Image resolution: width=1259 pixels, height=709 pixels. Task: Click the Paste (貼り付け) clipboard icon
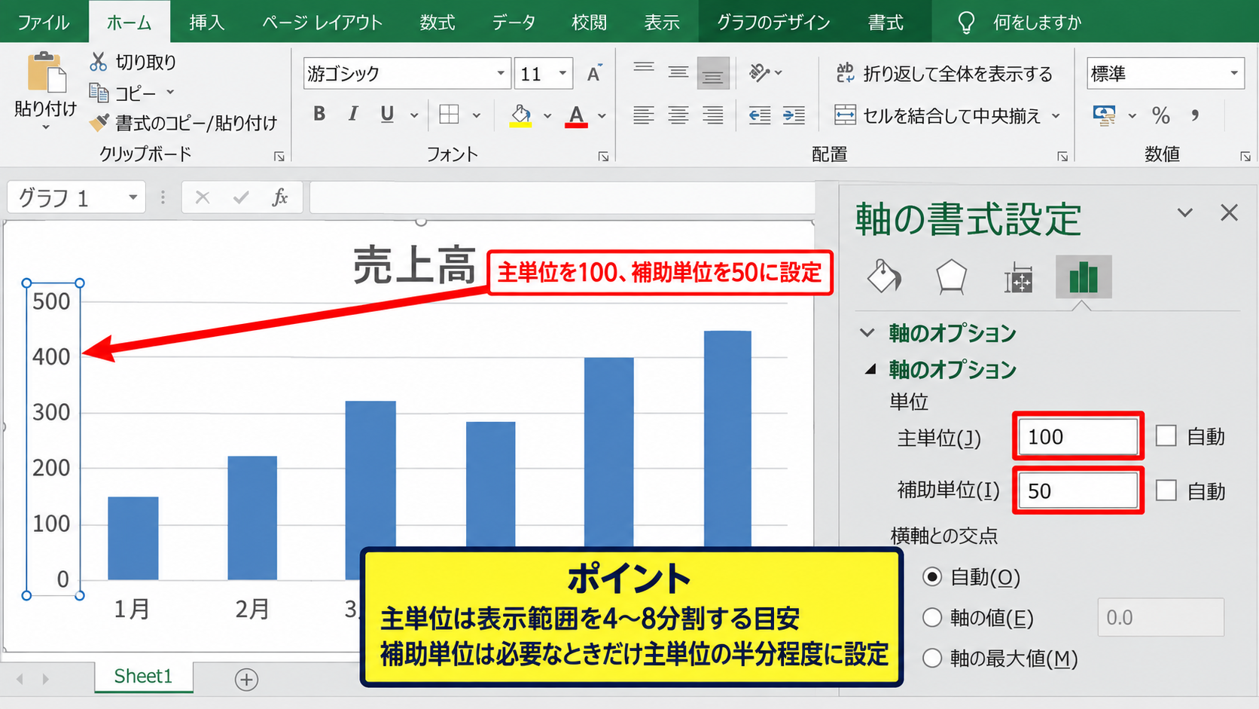point(46,74)
